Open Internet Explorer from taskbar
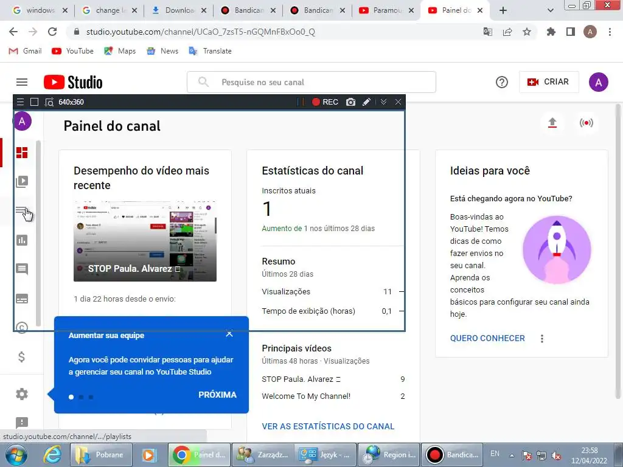This screenshot has height=467, width=623. click(52, 455)
